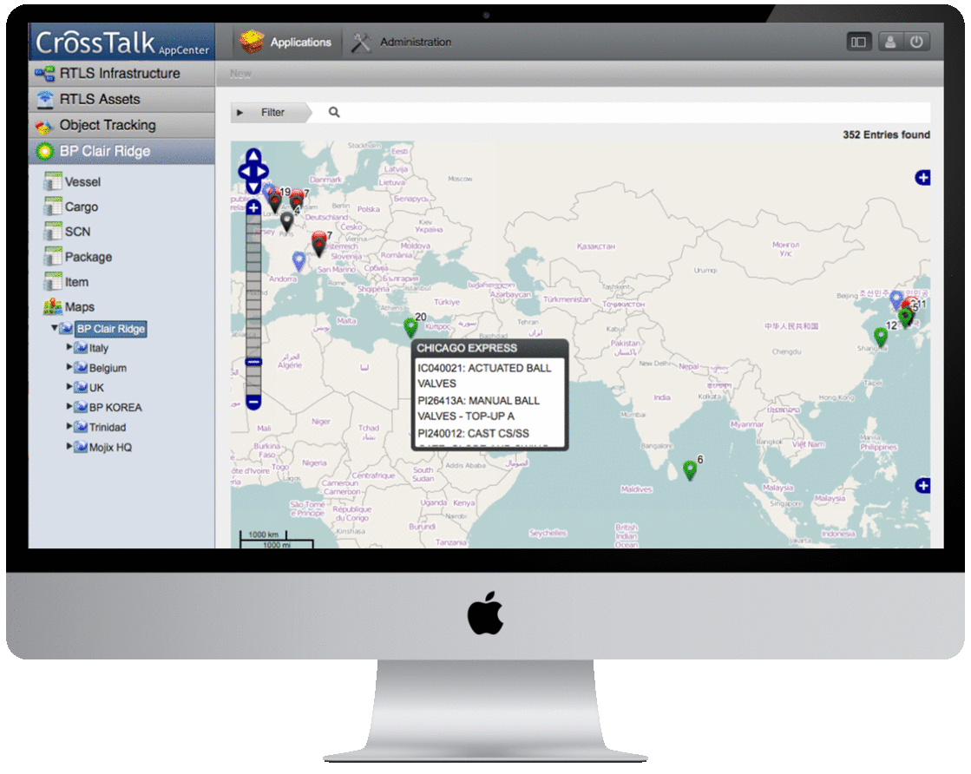Screen dimensions: 971x774
Task: Click the power logout icon
Action: (916, 42)
